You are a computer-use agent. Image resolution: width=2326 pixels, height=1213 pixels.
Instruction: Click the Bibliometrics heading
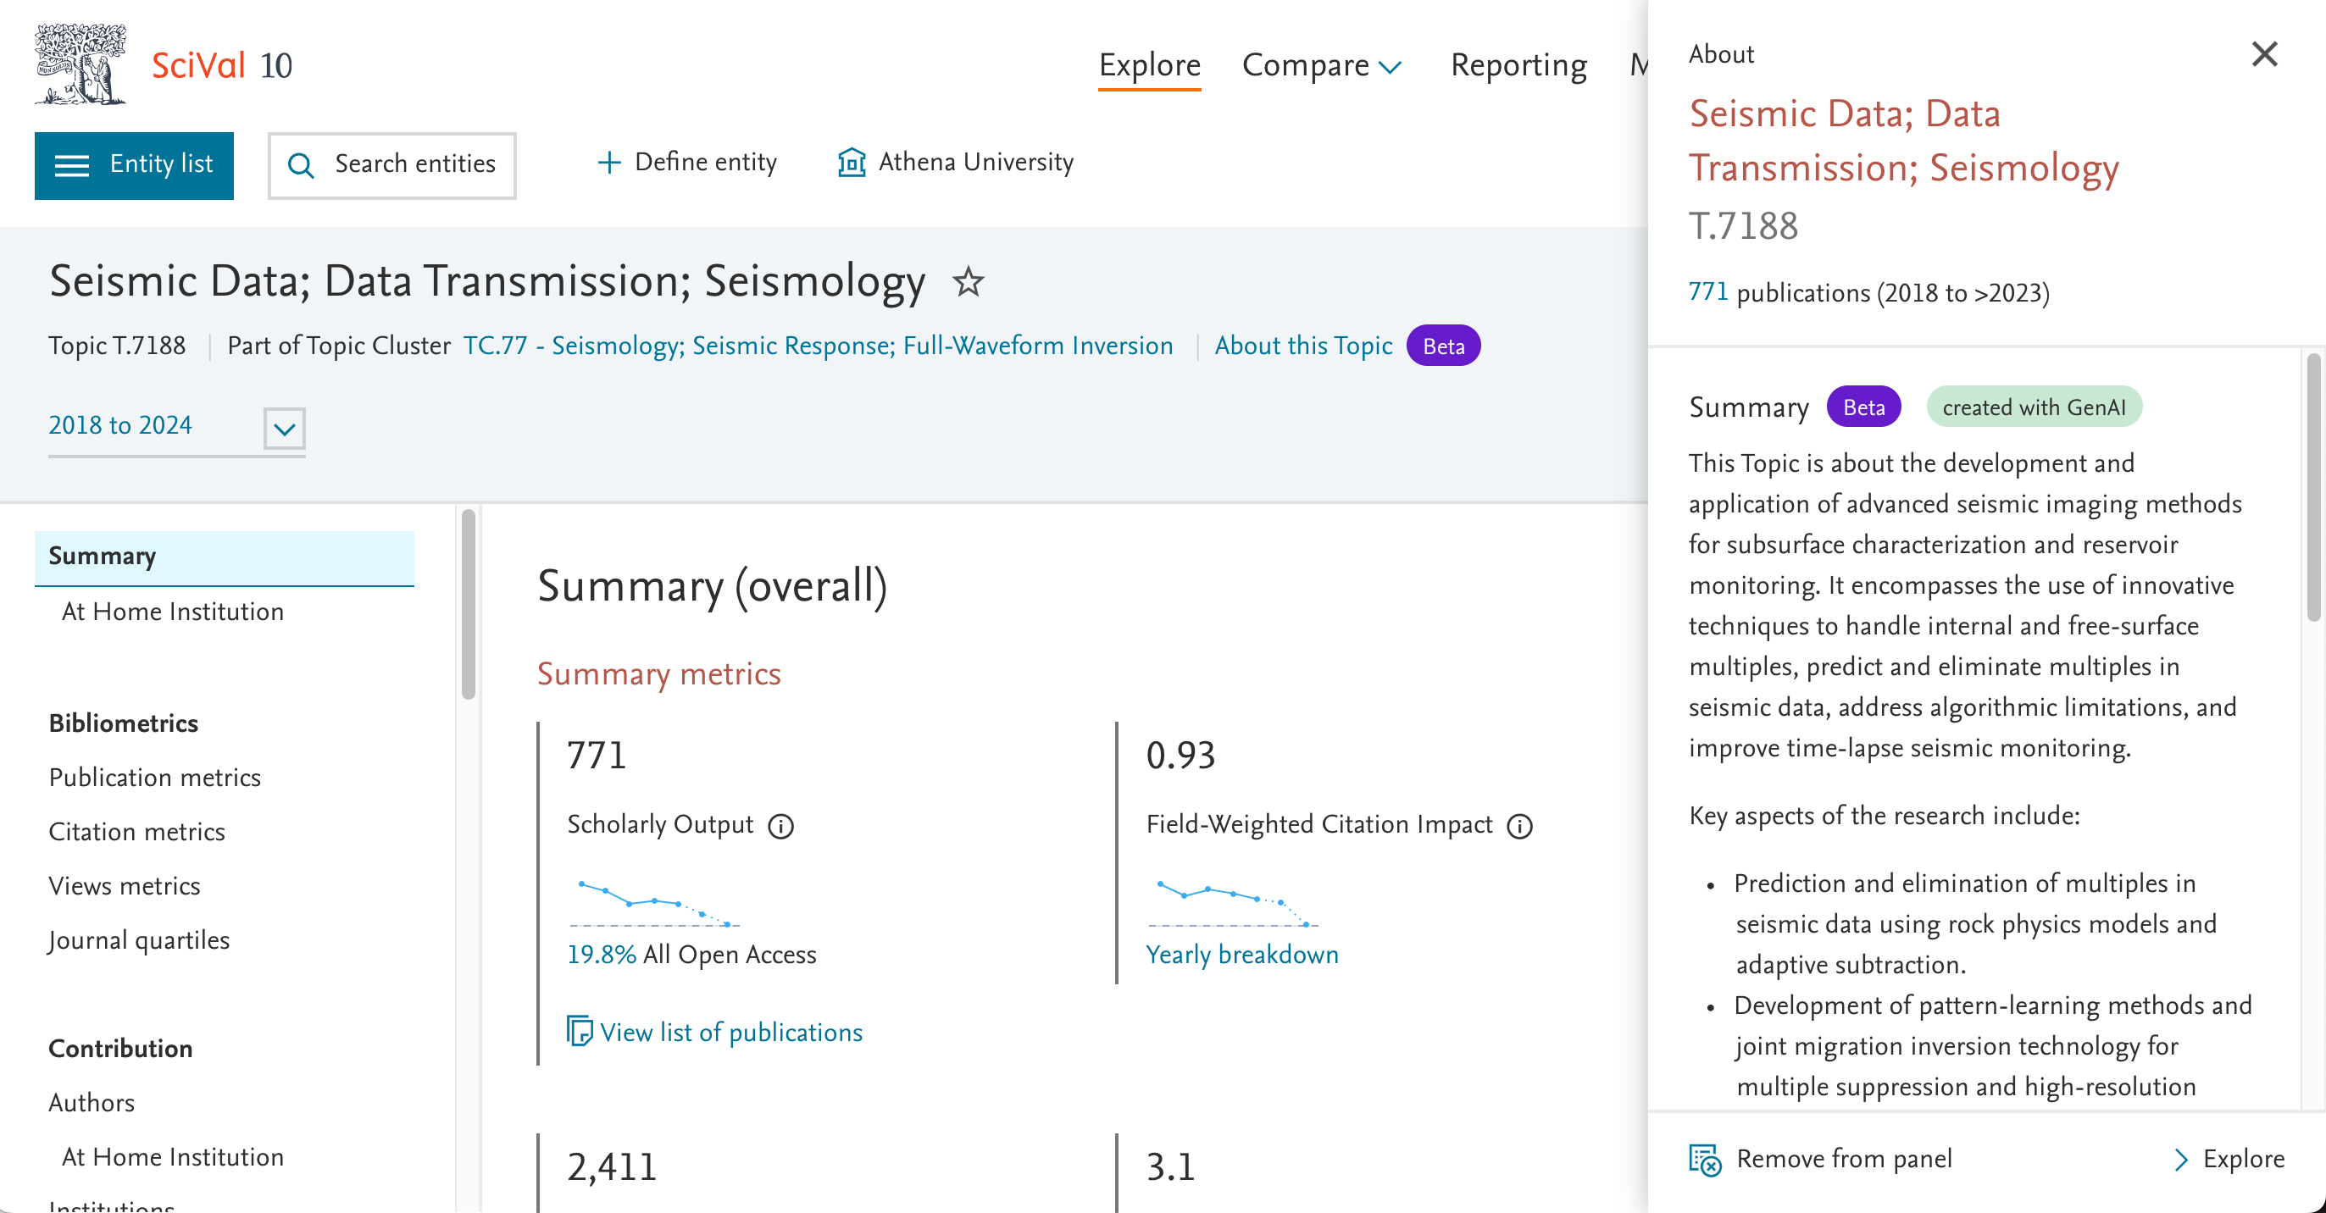(123, 723)
